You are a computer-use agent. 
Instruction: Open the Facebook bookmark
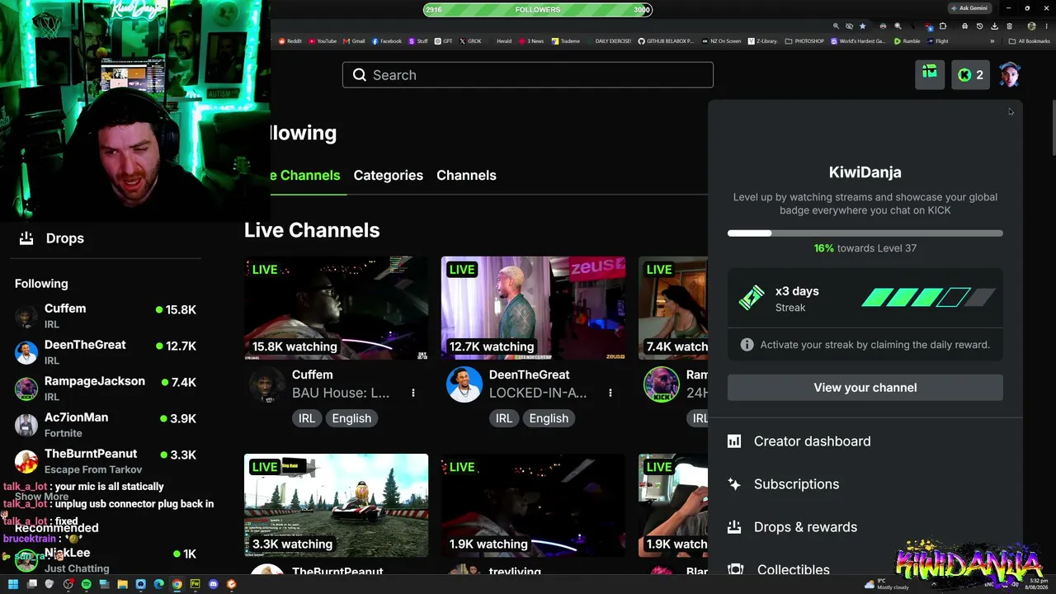pyautogui.click(x=387, y=41)
